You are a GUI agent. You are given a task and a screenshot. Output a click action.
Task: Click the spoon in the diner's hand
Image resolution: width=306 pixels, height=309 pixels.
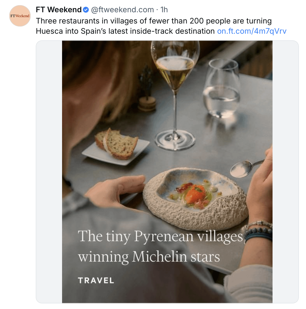tap(243, 169)
